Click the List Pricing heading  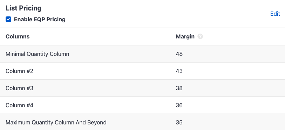click(x=23, y=8)
